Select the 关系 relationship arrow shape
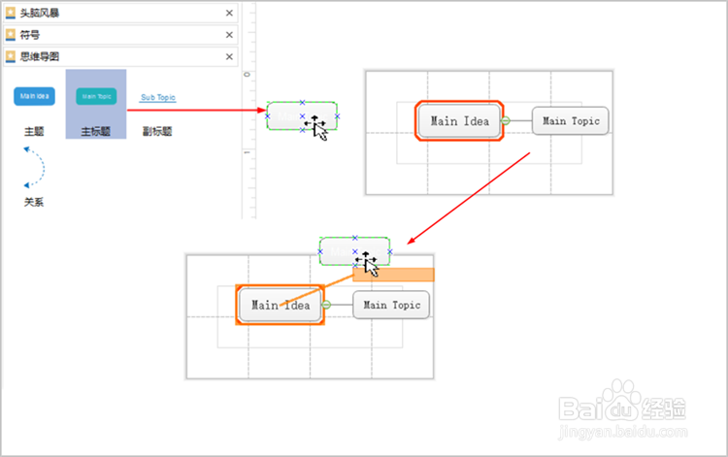 pos(35,166)
